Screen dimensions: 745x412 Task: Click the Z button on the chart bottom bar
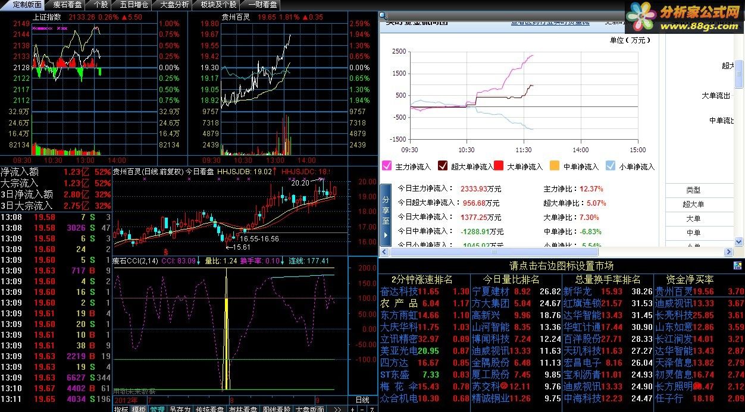tap(372, 409)
